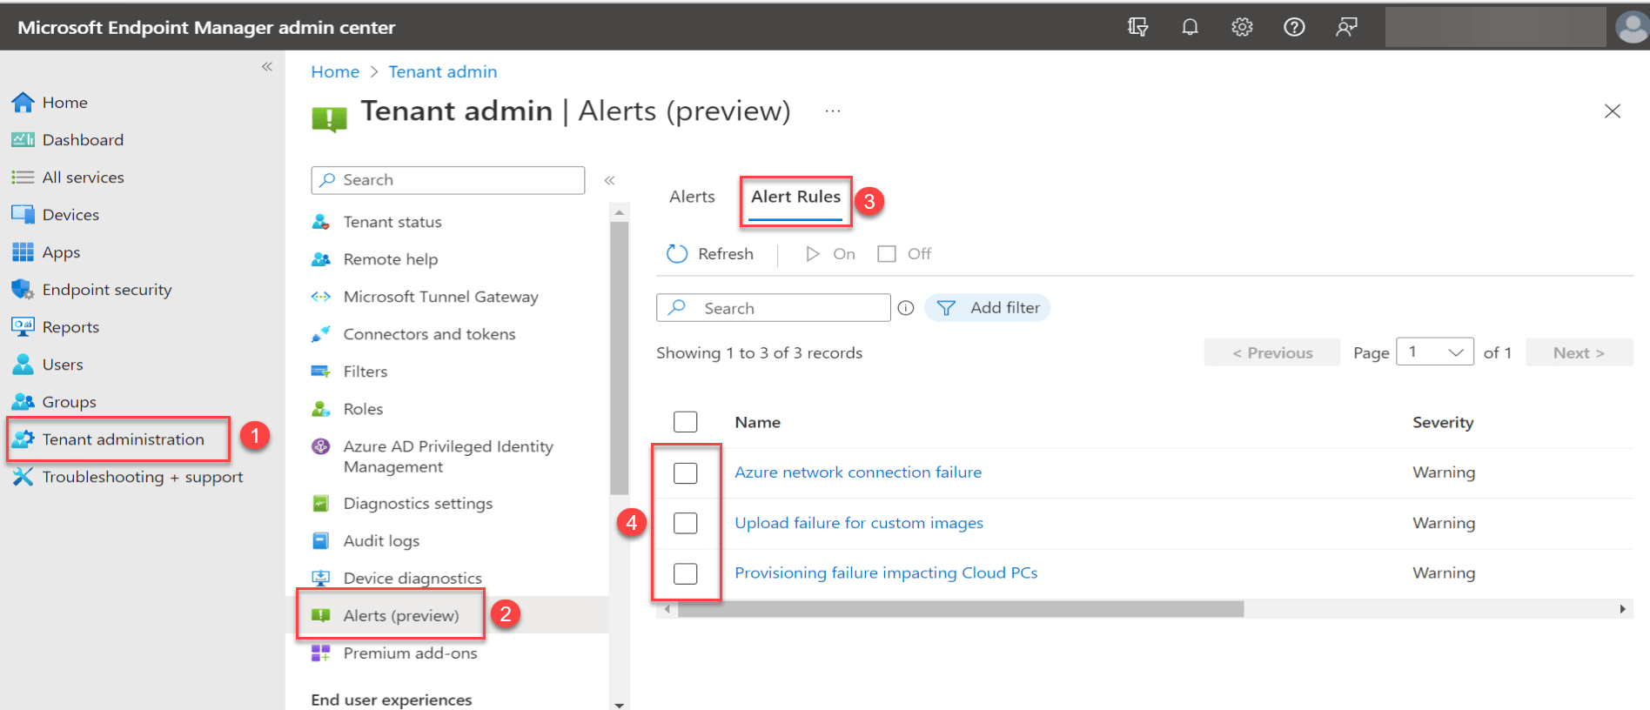This screenshot has width=1650, height=710.
Task: Open the notifications bell
Action: (1190, 27)
